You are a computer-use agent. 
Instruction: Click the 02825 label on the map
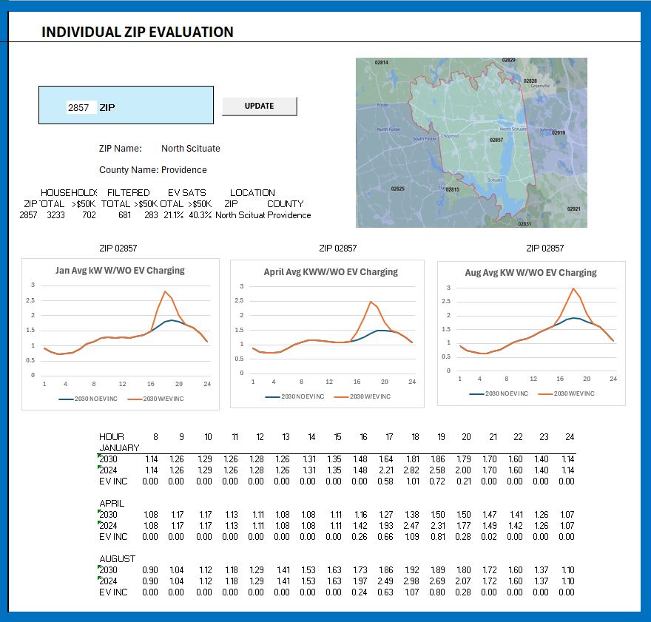[x=397, y=189]
